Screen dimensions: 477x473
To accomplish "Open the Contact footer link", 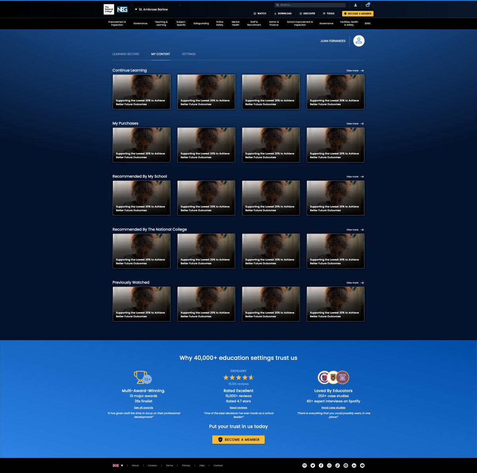I will click(218, 465).
